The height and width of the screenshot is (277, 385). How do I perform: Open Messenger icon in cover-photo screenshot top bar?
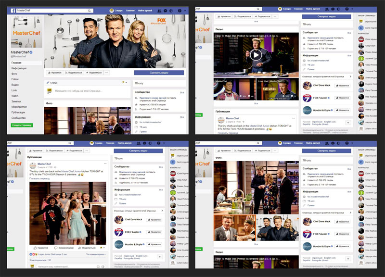(165, 11)
